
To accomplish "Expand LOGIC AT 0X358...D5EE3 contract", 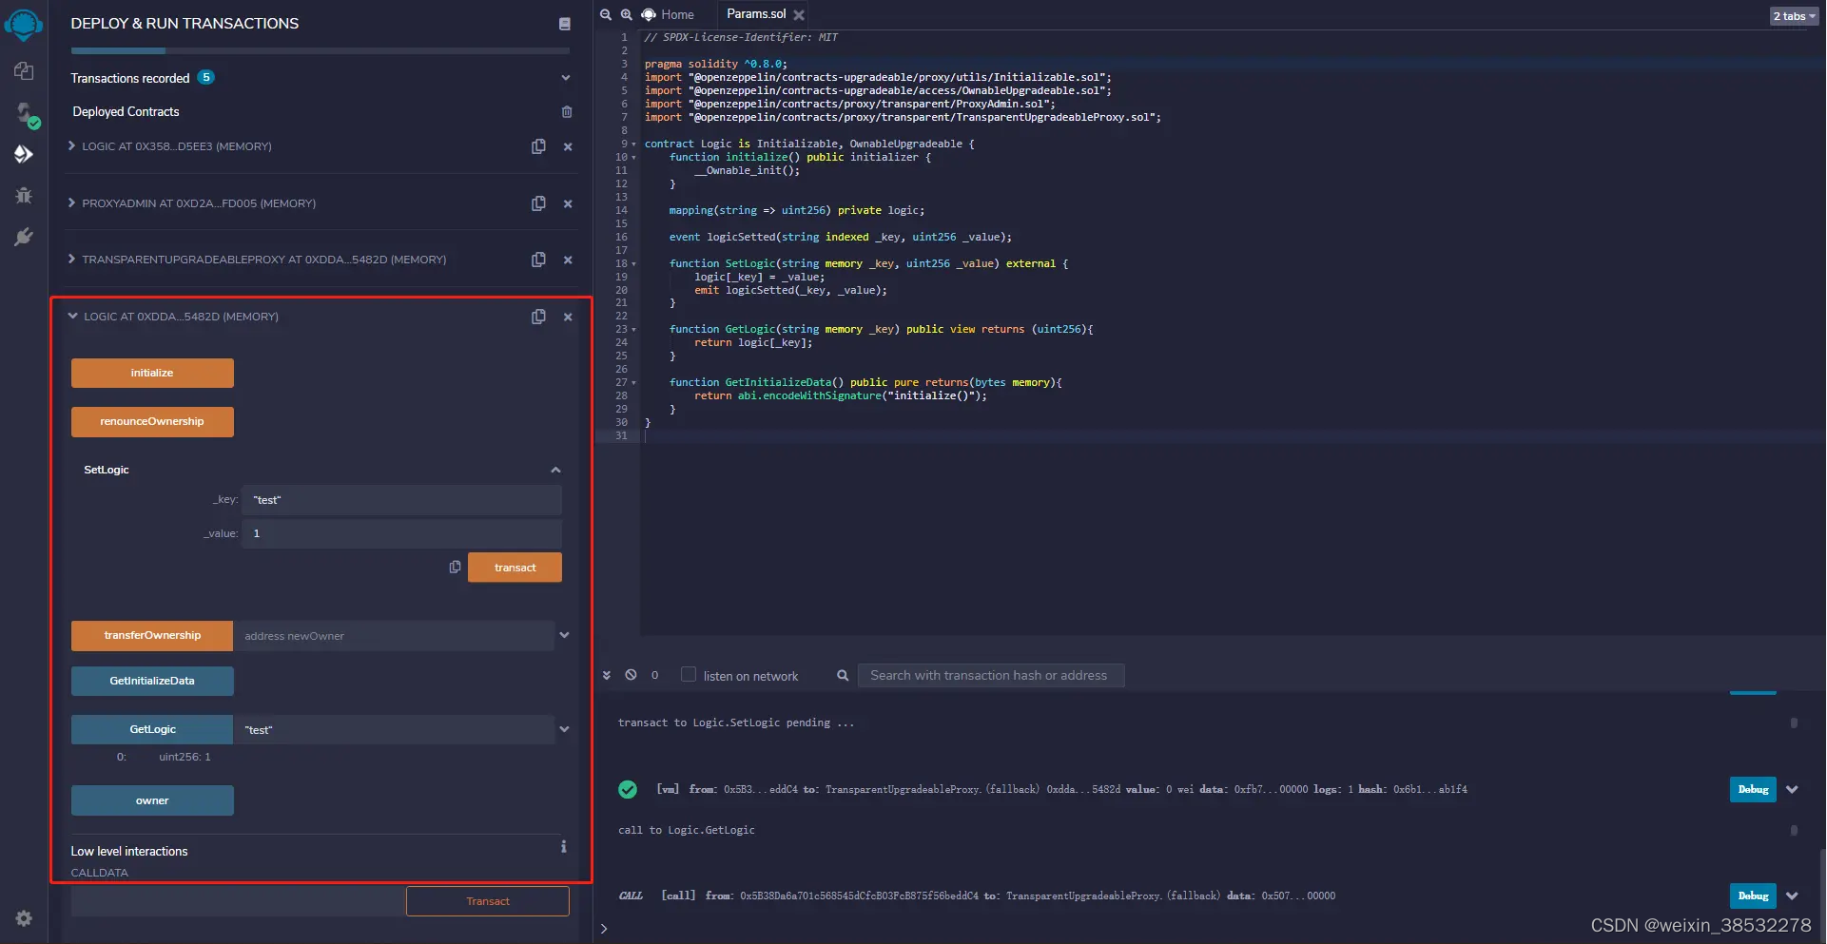I will [72, 145].
